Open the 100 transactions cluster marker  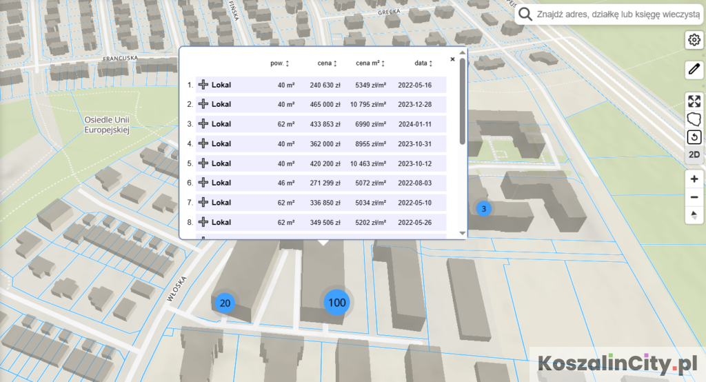[336, 302]
